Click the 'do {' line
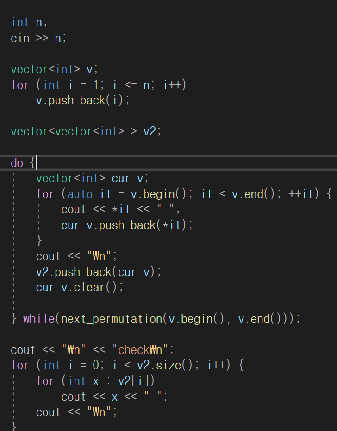Image resolution: width=337 pixels, height=431 pixels. point(23,163)
